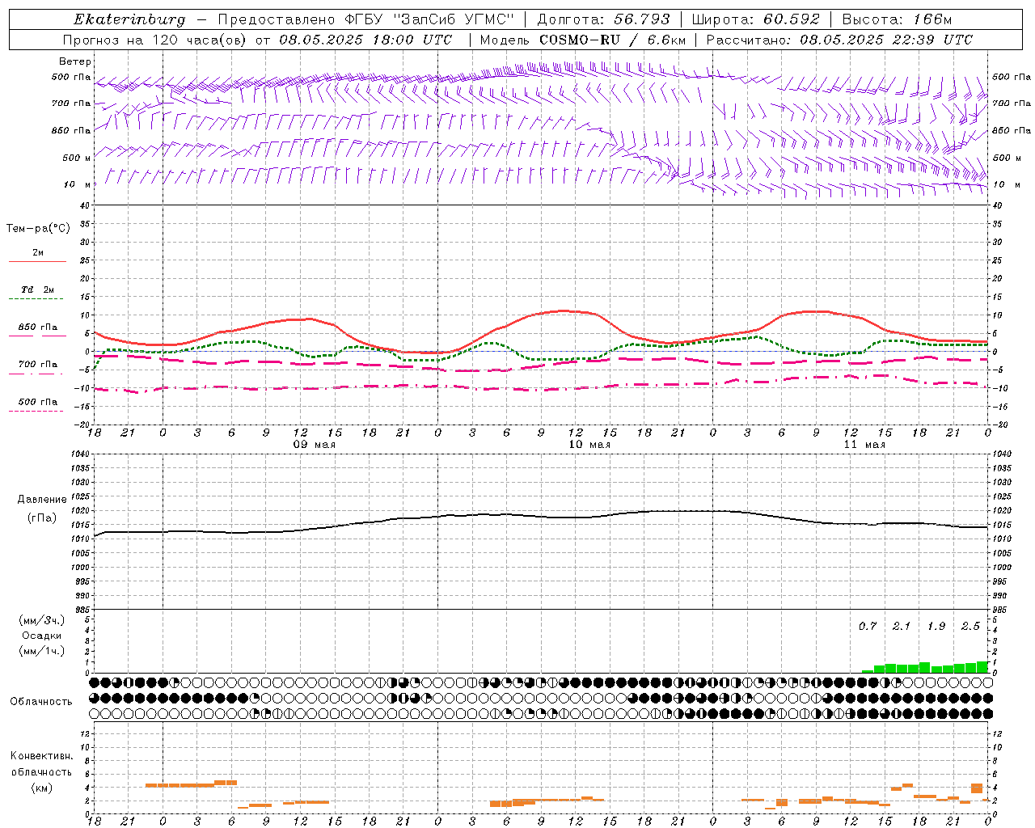Click the Ekaterinburg station title
This screenshot has width=1035, height=828.
click(x=129, y=19)
